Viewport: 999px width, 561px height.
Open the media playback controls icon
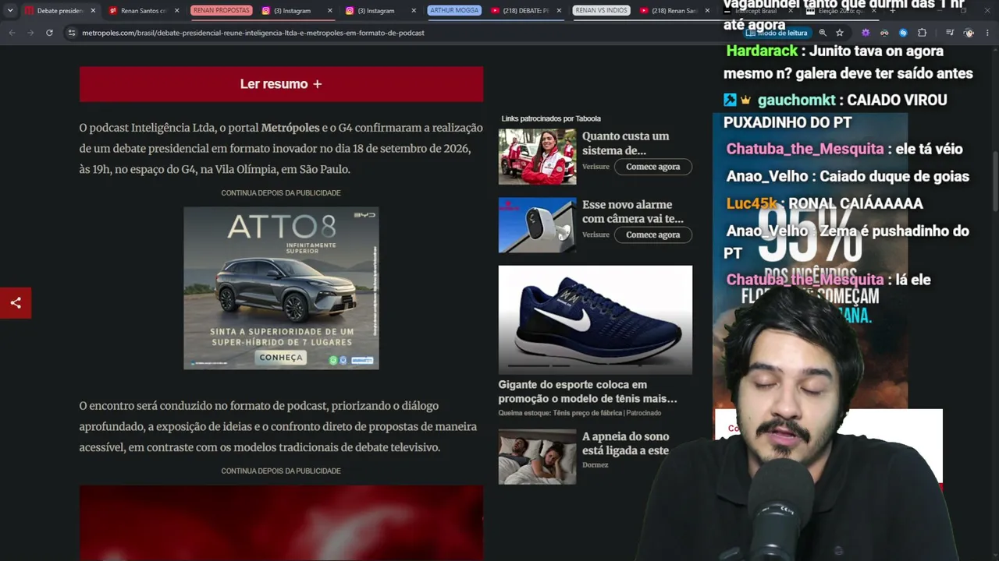click(x=950, y=33)
